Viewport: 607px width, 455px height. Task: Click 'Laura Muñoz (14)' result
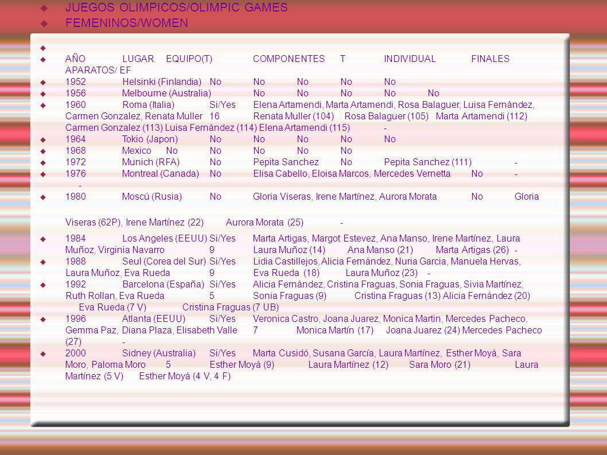[289, 250]
